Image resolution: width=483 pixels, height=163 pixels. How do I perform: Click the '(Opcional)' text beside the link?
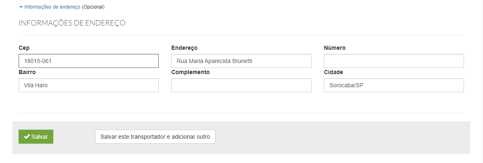pos(93,7)
